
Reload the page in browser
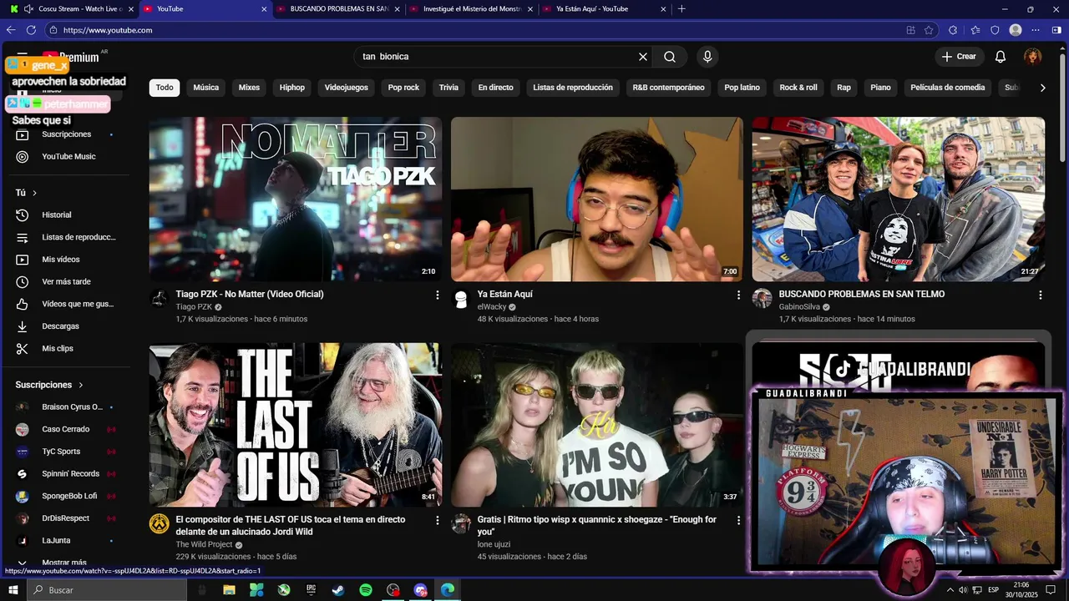[x=32, y=30]
